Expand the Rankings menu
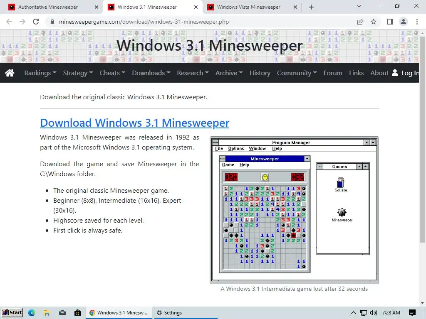 (40, 73)
